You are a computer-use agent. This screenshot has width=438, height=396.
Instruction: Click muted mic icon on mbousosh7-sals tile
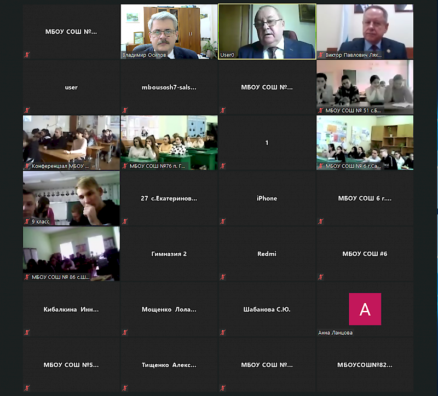tap(125, 110)
